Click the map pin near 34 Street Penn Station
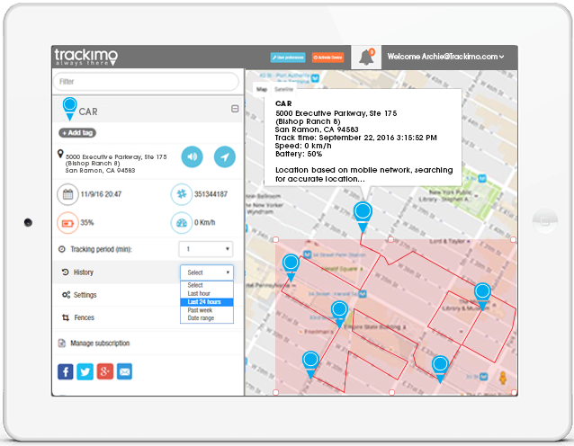Image resolution: width=574 pixels, height=446 pixels. (291, 268)
